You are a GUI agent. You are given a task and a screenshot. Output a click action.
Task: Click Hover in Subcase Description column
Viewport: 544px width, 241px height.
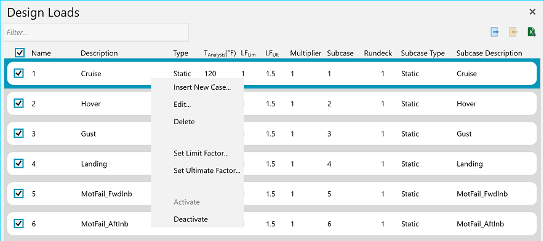point(466,104)
